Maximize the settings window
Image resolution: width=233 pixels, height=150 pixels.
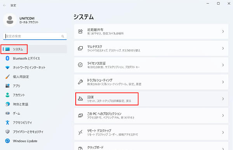pyautogui.click(x=218, y=3)
